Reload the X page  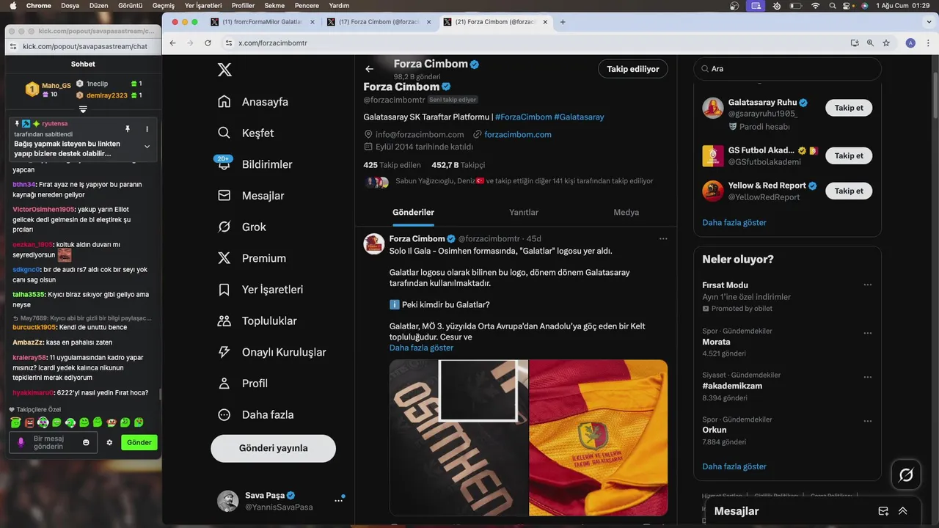tap(208, 43)
